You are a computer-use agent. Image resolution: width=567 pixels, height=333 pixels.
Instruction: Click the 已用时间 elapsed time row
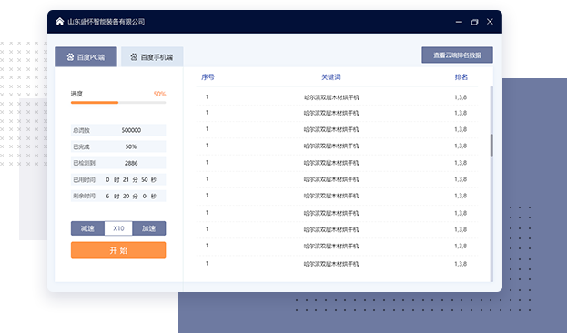tap(118, 180)
